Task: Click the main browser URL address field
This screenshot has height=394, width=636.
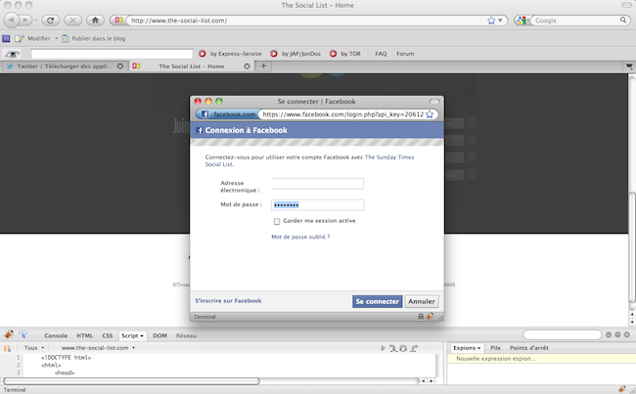Action: tap(307, 21)
